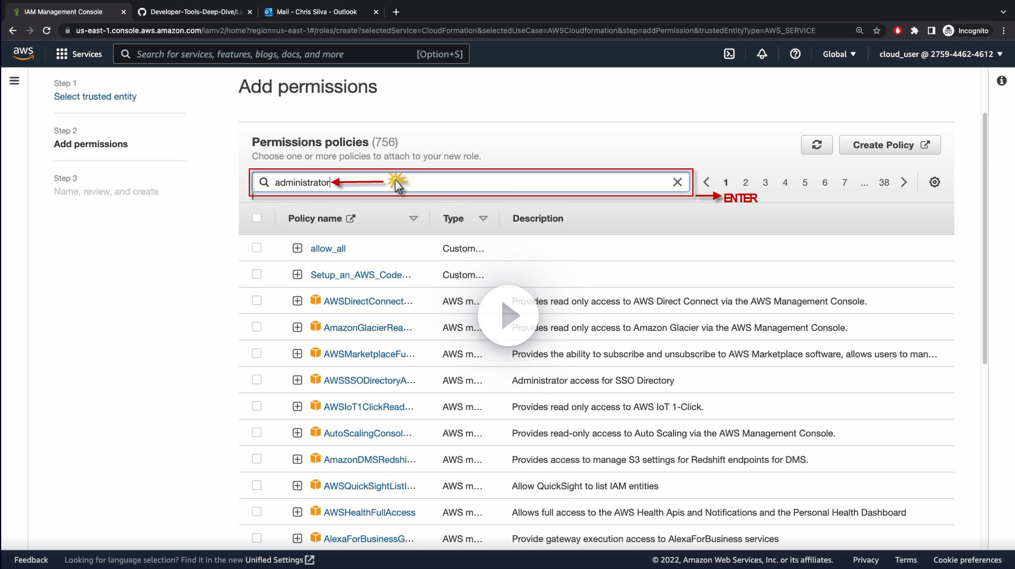Open a new browser tab
This screenshot has height=569, width=1015.
click(x=396, y=12)
